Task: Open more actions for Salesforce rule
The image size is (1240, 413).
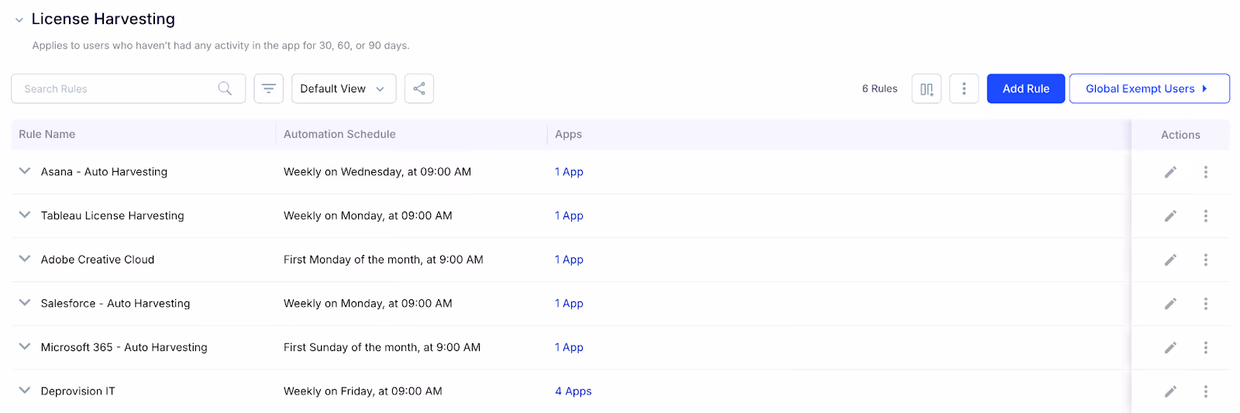Action: 1206,304
